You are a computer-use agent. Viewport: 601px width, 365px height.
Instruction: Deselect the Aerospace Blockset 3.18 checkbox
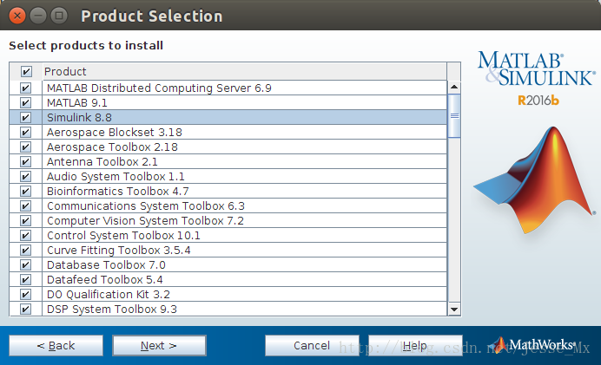pos(26,132)
